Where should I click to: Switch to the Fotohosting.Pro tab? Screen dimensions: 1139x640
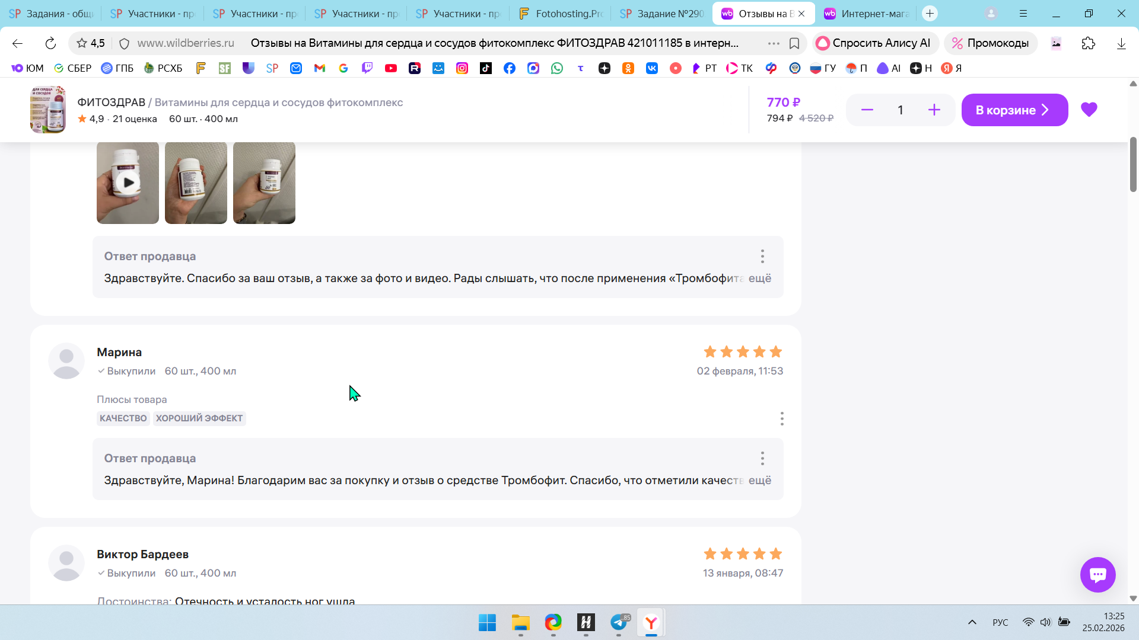point(561,14)
